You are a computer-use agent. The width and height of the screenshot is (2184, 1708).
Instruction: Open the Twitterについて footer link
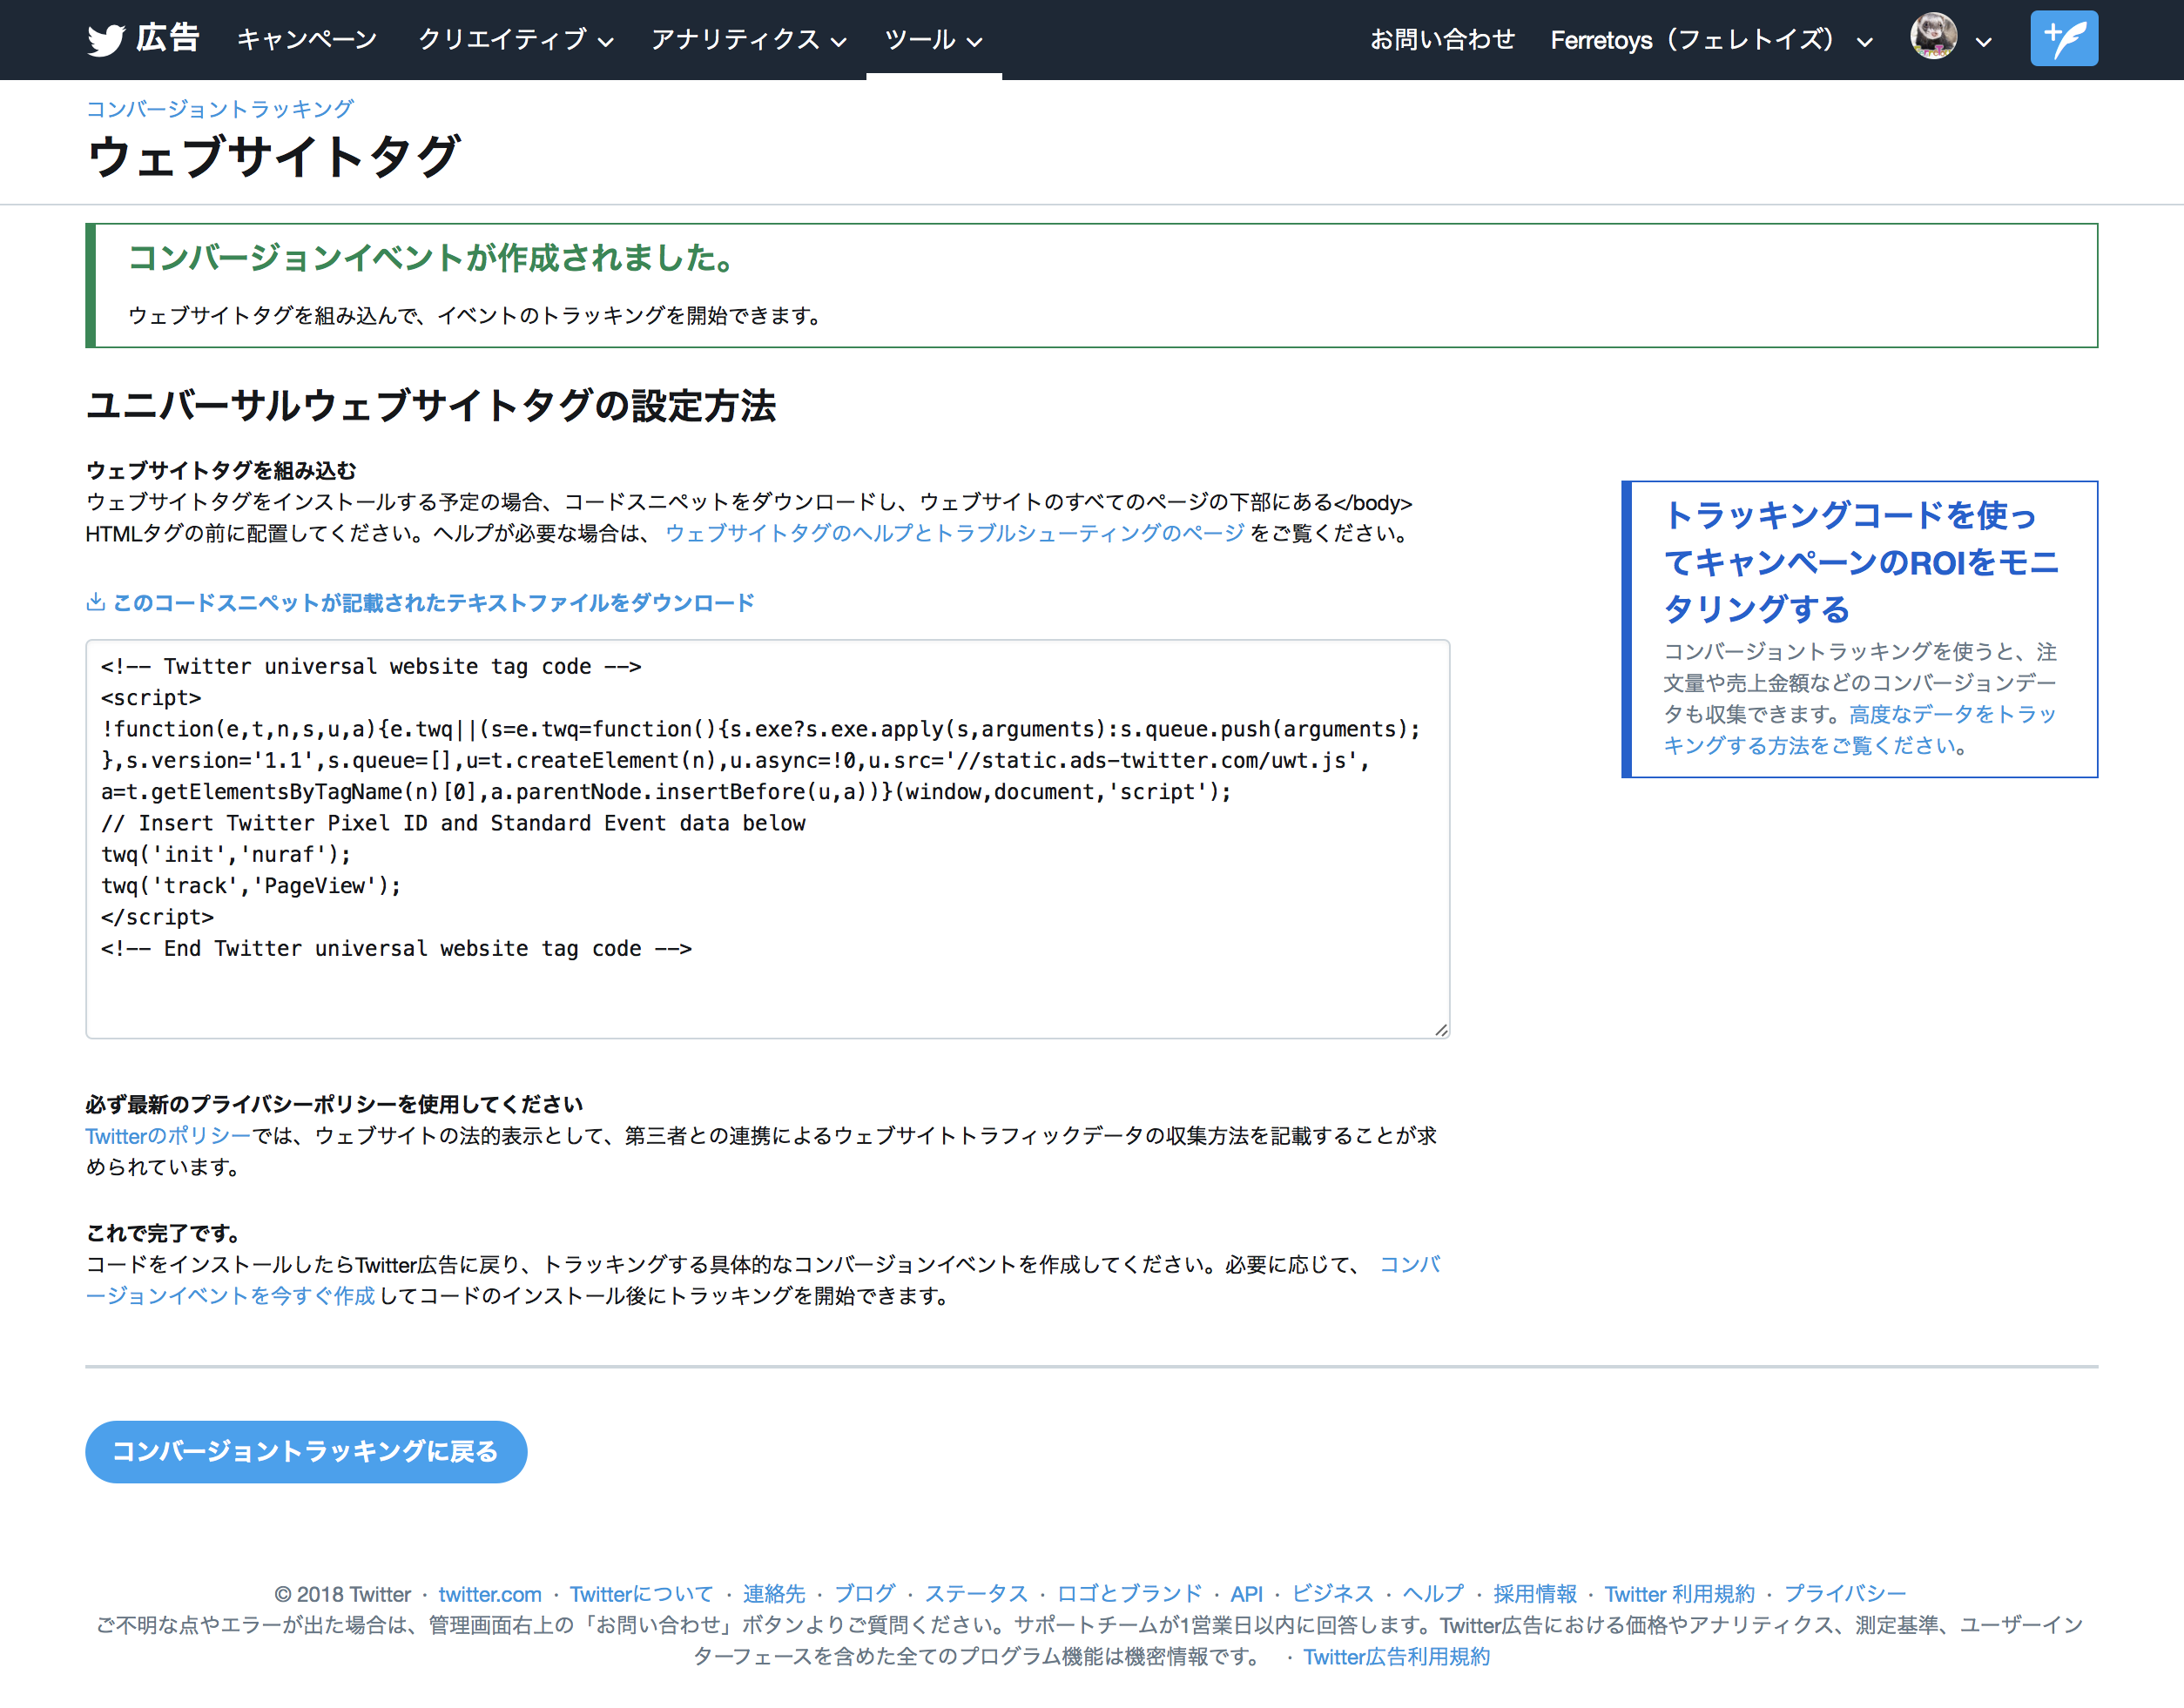pos(641,1594)
